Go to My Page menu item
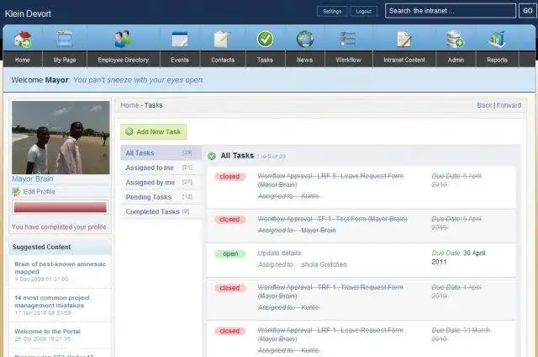The image size is (538, 357). point(65,60)
